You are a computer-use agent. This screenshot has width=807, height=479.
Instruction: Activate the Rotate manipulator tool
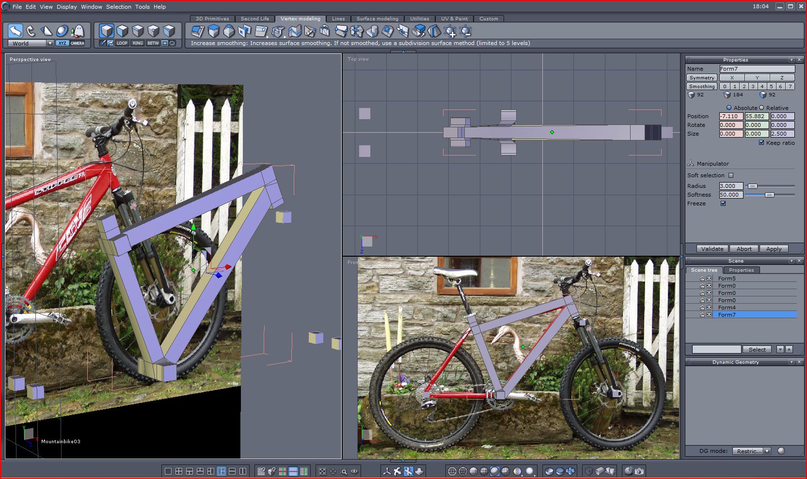[31, 31]
